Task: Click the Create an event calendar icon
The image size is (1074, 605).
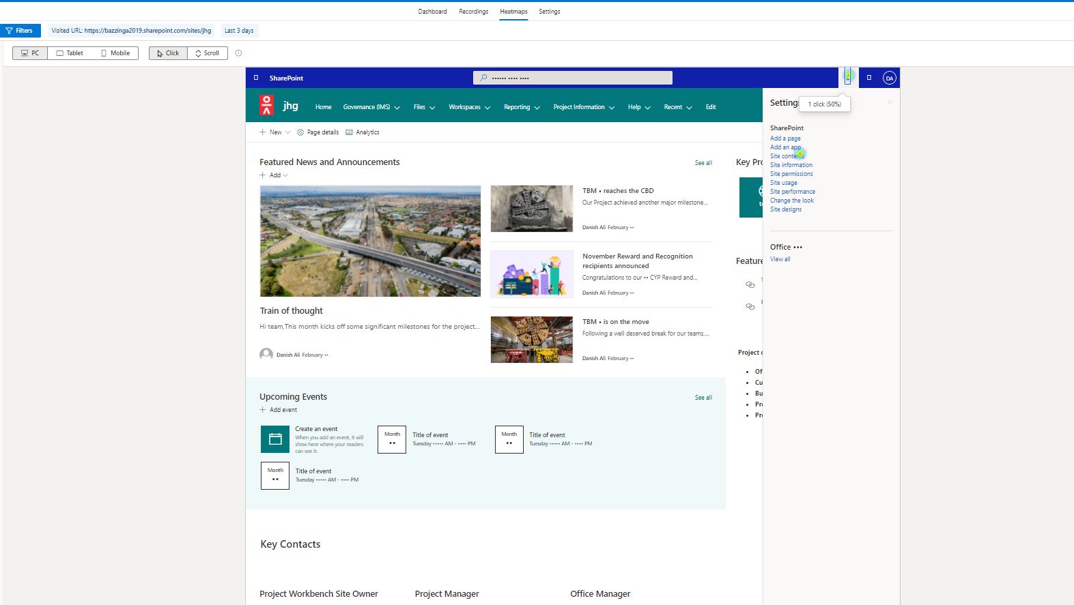Action: click(275, 439)
